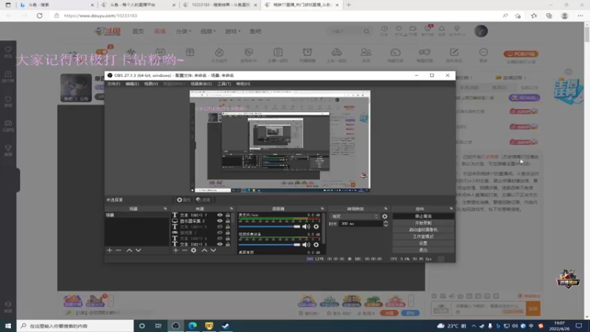The image size is (590, 332).
Task: Open OBS 设置 button
Action: tap(423, 243)
